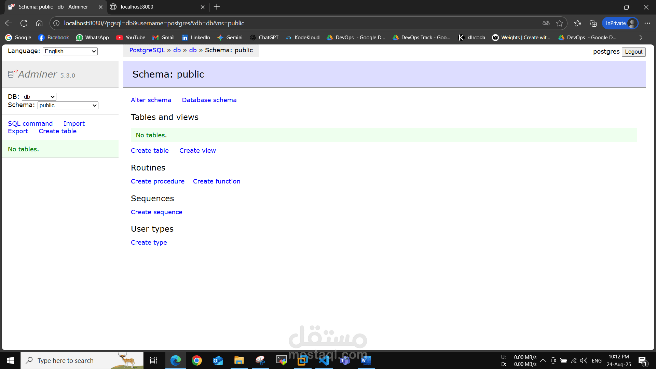
Task: Click Create procedure link
Action: point(158,181)
